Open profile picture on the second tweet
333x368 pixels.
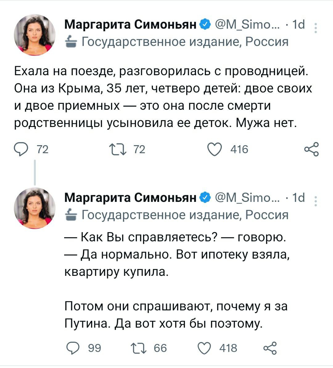35,209
